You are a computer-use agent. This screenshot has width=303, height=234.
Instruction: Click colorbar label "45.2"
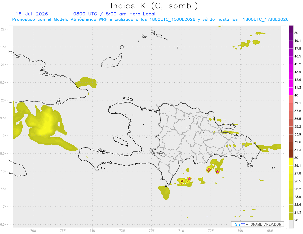coord(298,64)
